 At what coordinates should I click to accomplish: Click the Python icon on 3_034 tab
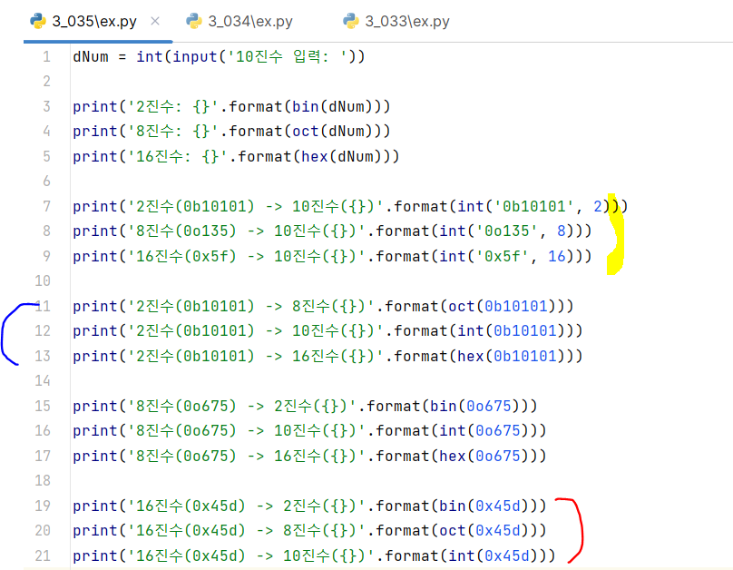(194, 21)
